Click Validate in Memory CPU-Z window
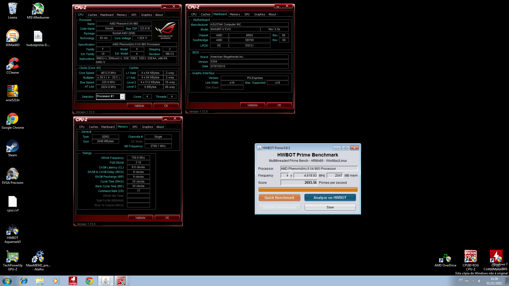509x286 pixels. pyautogui.click(x=140, y=218)
